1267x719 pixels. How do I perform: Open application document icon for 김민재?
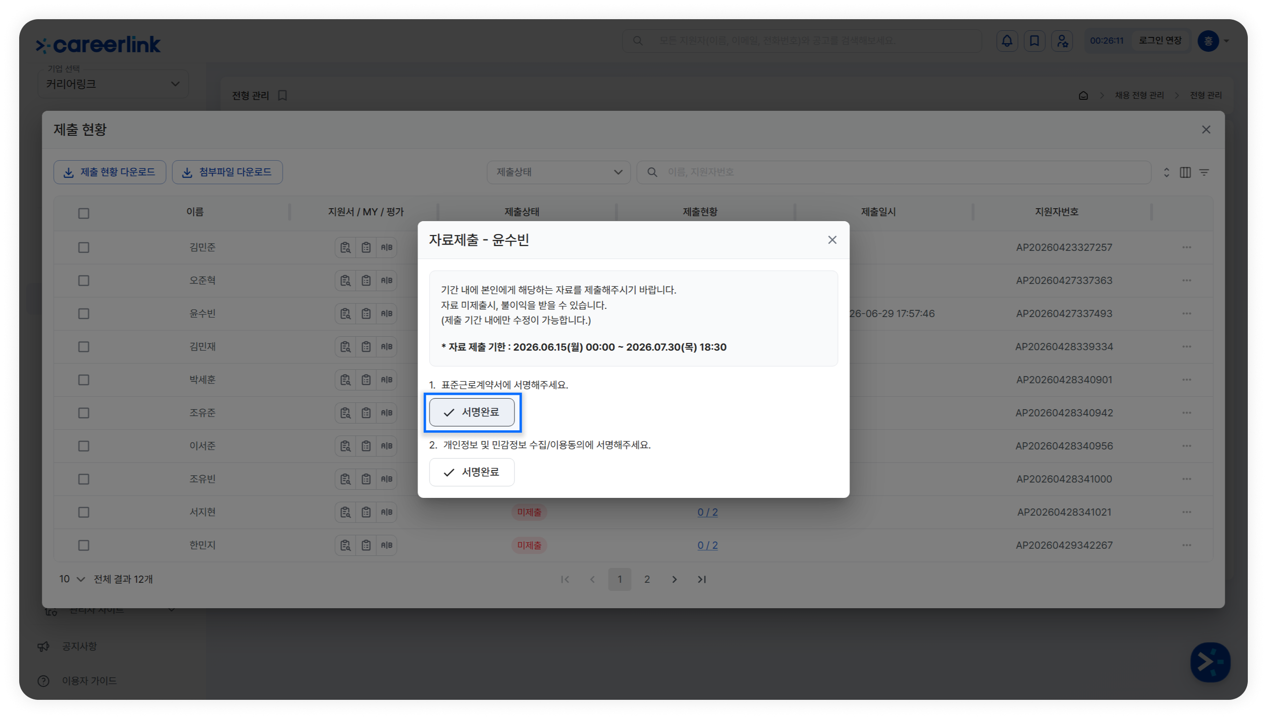(x=345, y=347)
